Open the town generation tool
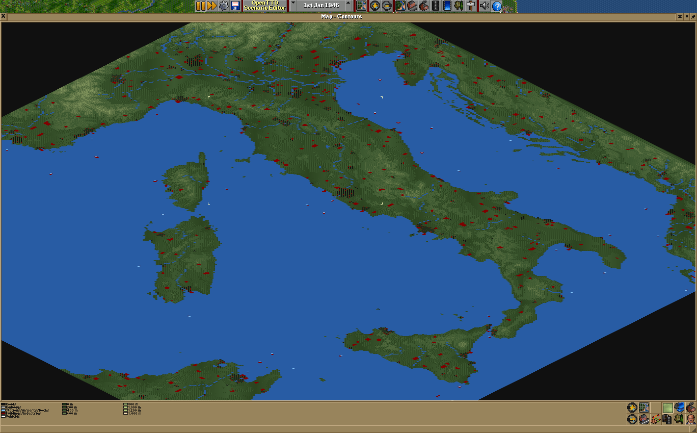Screen dimensions: 697x433 [x=412, y=6]
